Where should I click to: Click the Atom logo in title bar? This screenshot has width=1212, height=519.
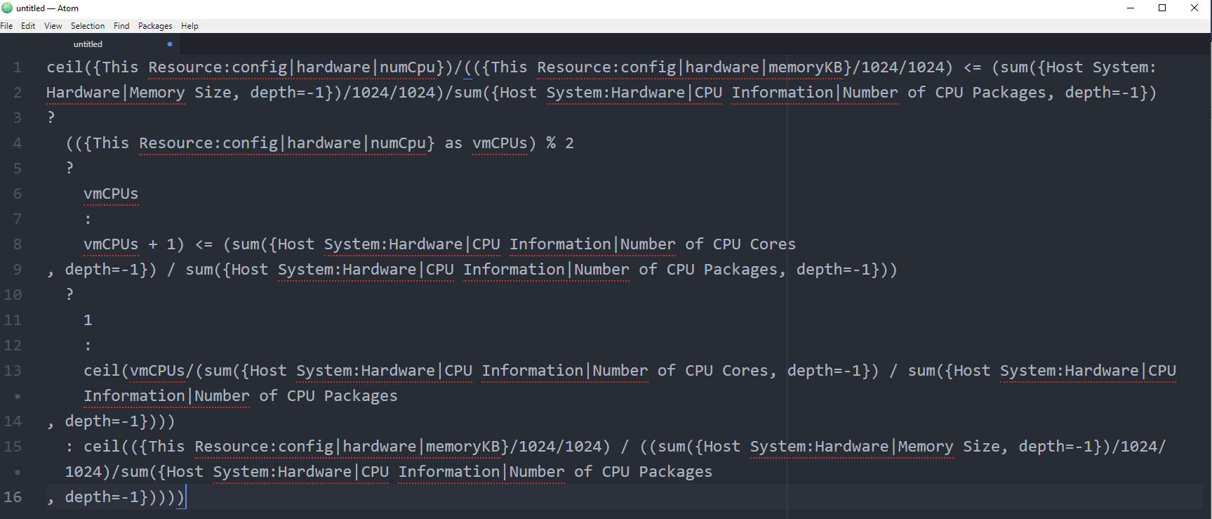[x=7, y=8]
